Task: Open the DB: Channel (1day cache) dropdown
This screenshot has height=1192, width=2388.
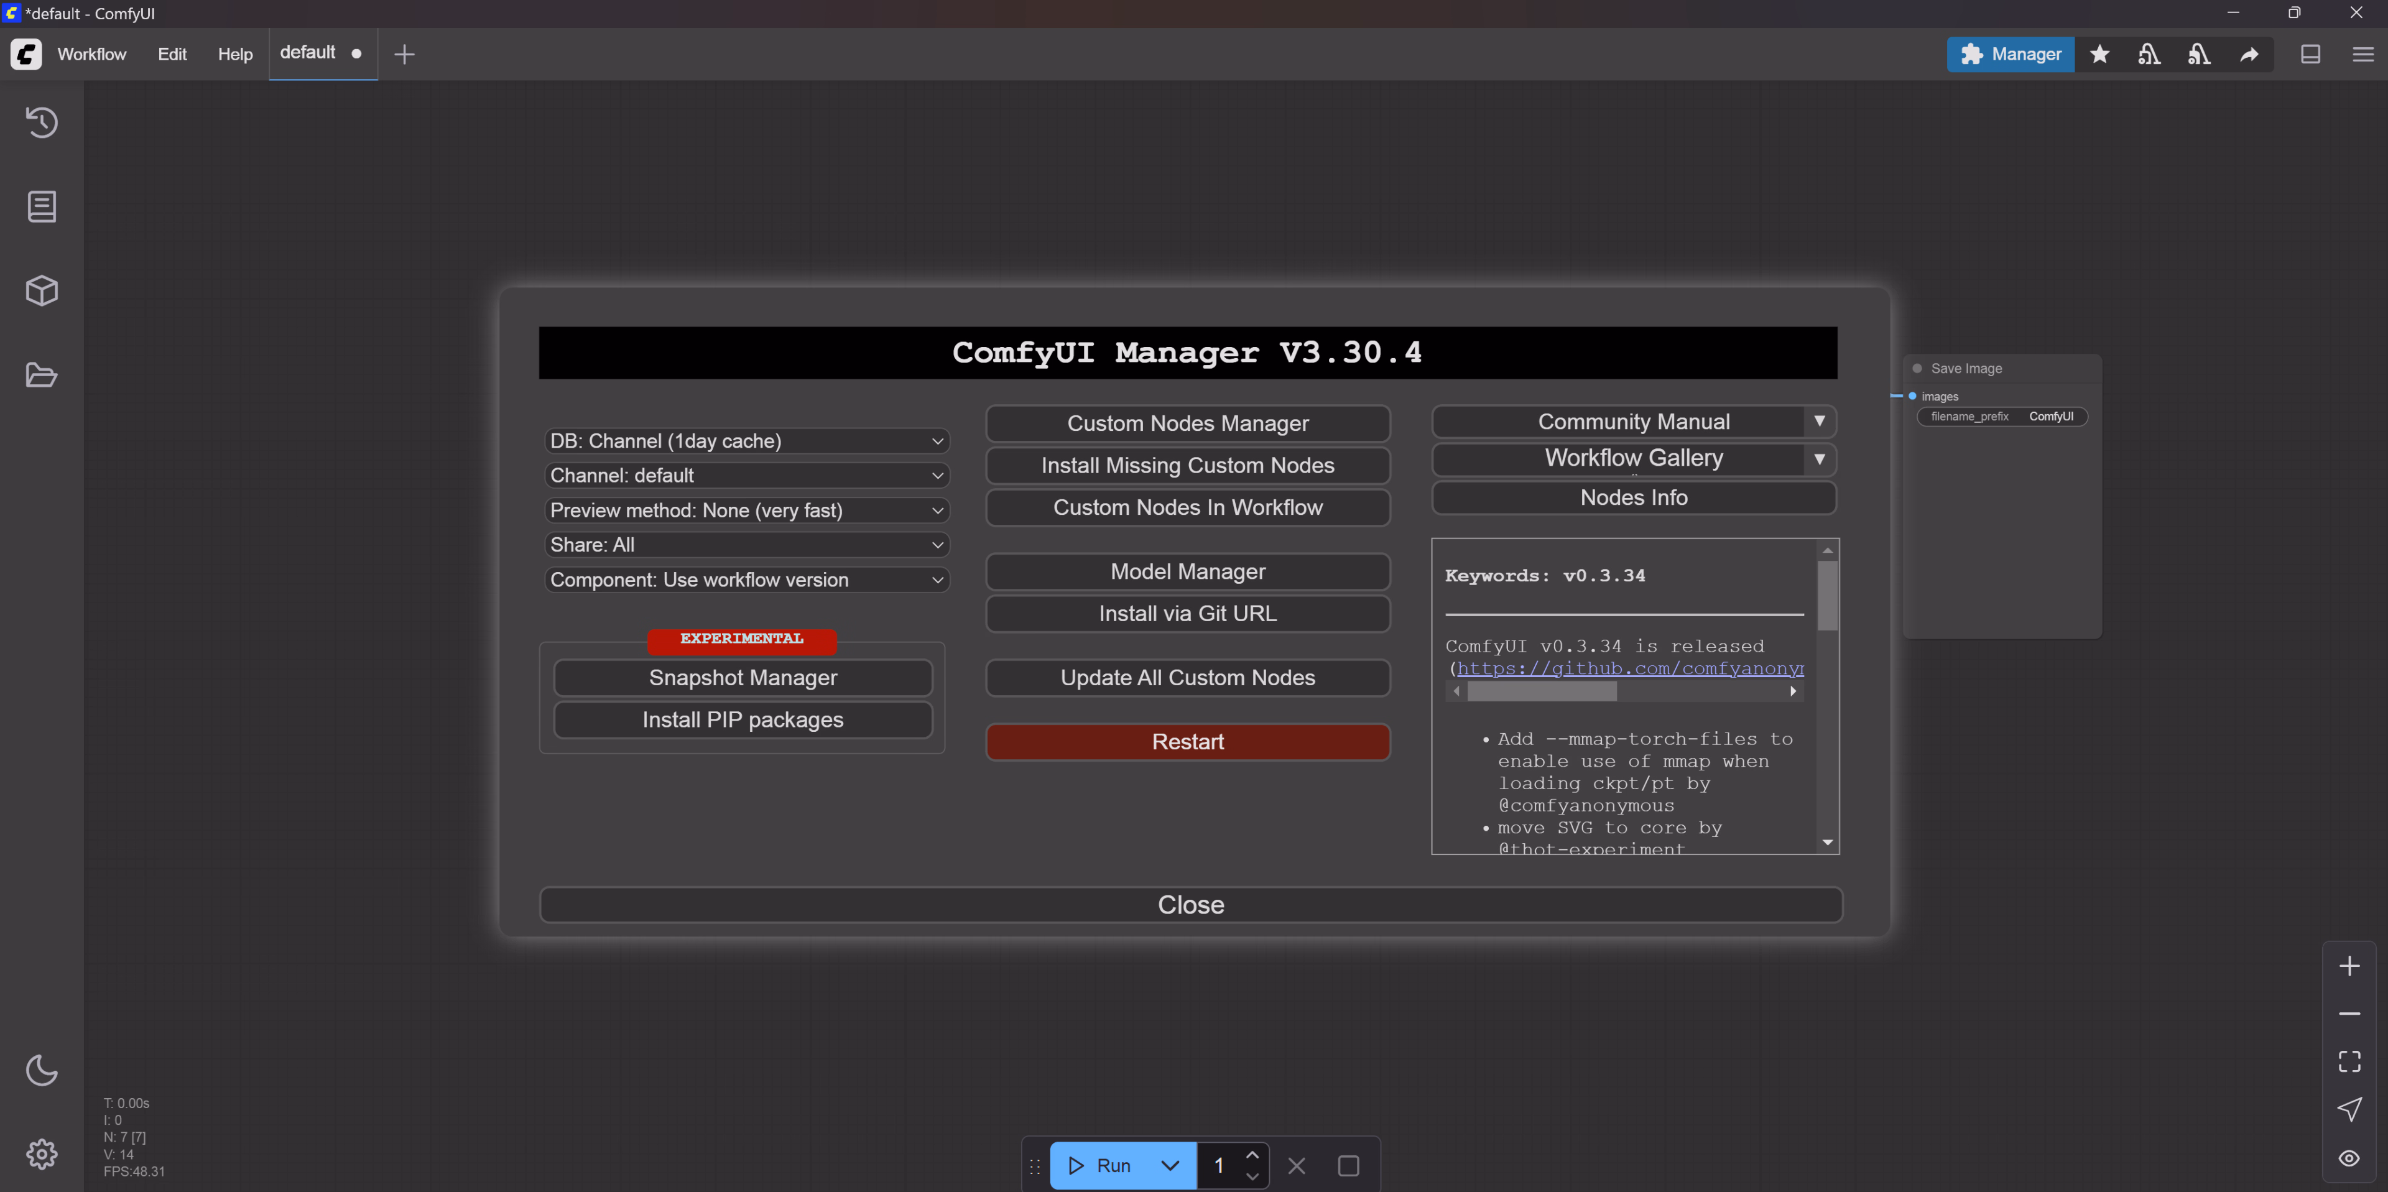Action: tap(746, 440)
